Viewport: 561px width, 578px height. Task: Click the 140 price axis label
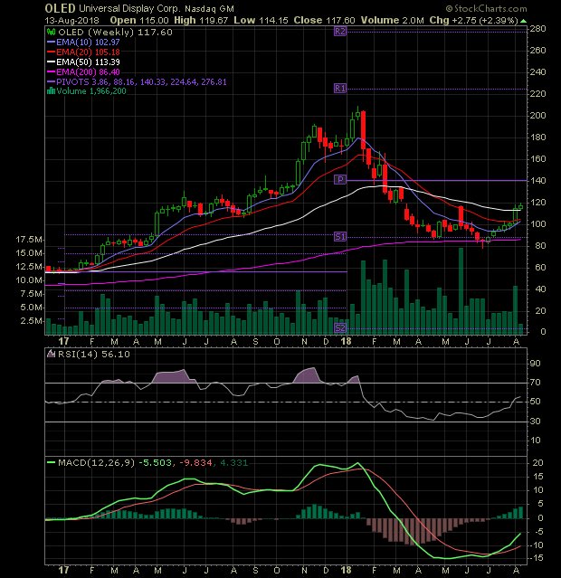pyautogui.click(x=538, y=181)
